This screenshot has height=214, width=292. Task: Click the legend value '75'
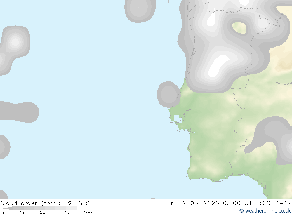point(66,212)
